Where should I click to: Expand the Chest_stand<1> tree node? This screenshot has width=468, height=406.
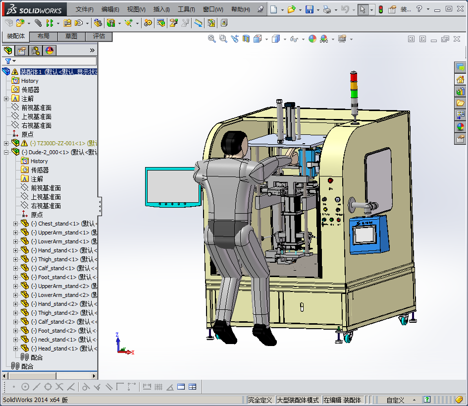tap(15, 224)
